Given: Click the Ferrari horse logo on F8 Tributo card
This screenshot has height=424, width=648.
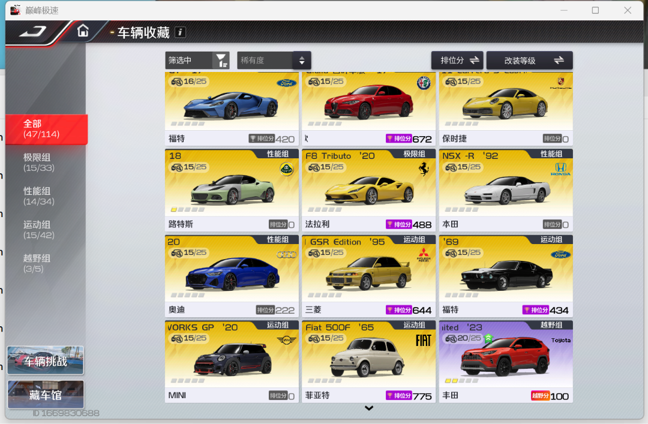Looking at the screenshot, I should pos(424,169).
